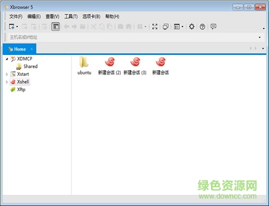Open the 帮助(H) menu
Screen dimensions: 269x206
[x=112, y=16]
